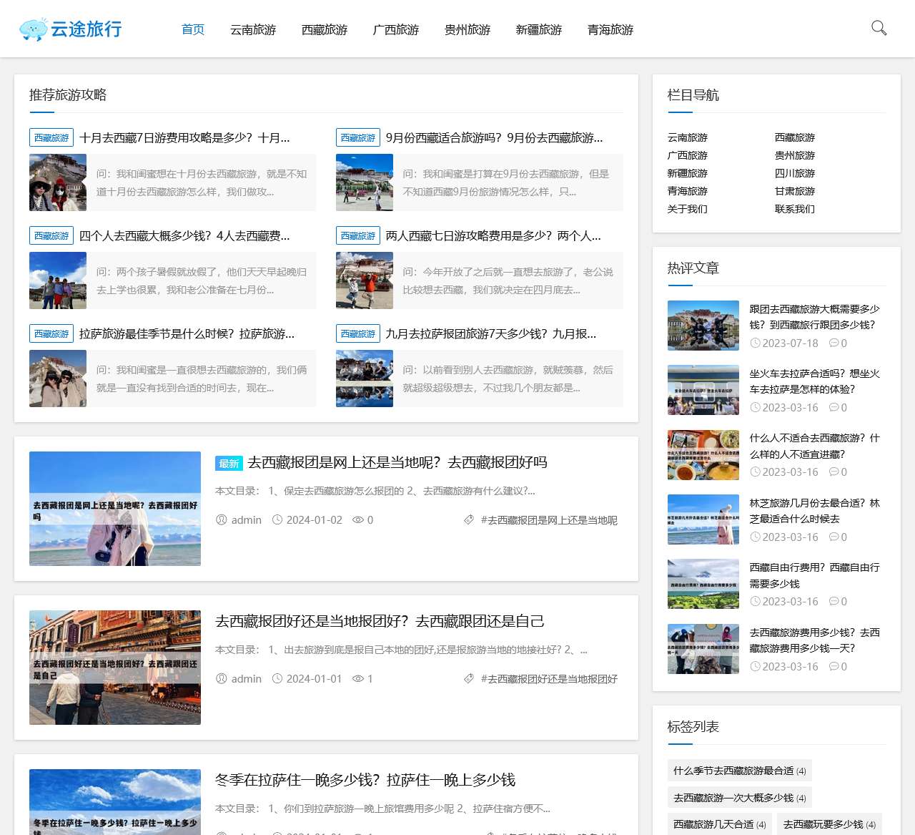Open article 去西藏报团好还是当地报团好
The image size is (915, 835).
tap(380, 622)
